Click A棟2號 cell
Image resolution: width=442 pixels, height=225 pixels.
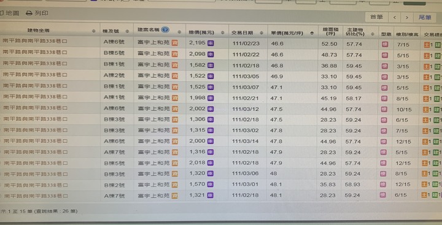click(114, 75)
